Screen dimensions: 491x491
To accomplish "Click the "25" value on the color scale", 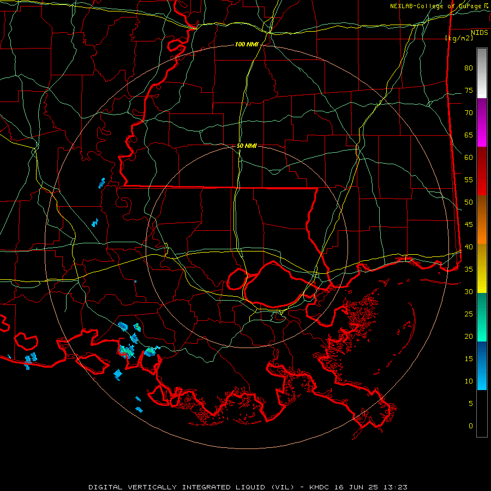I will pos(469,314).
